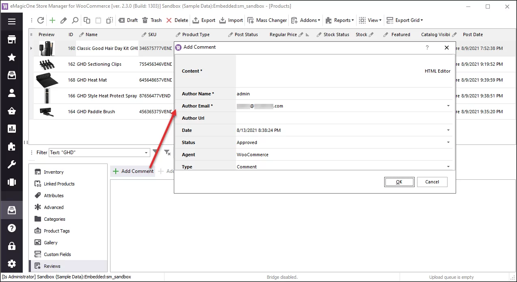The width and height of the screenshot is (517, 282).
Task: Confirm the comment with OK
Action: [399, 182]
